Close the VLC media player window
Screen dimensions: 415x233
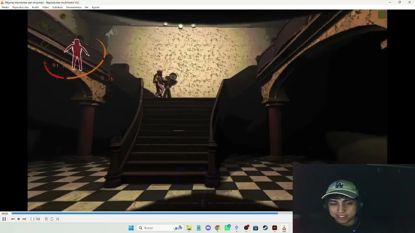409,2
